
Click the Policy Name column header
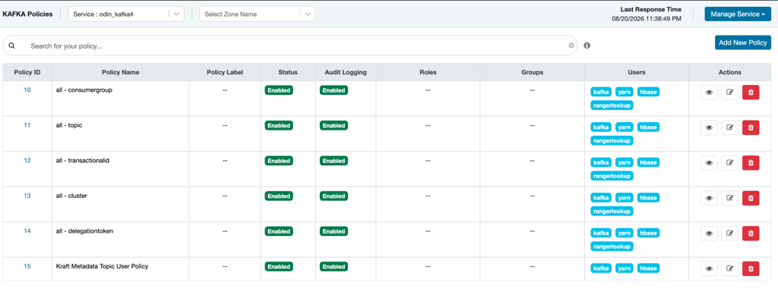(x=121, y=72)
